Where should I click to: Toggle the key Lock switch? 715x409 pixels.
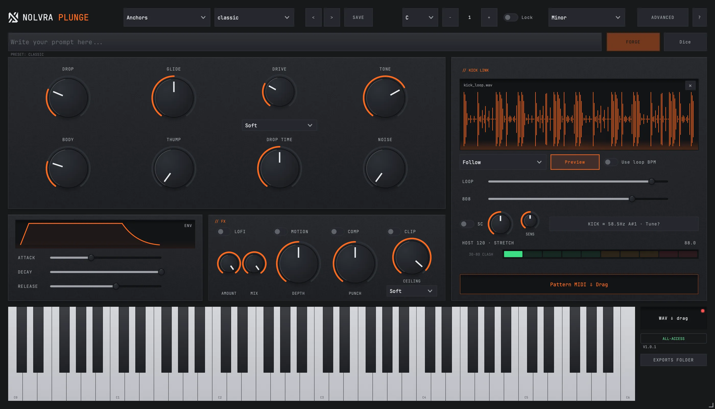pyautogui.click(x=510, y=17)
